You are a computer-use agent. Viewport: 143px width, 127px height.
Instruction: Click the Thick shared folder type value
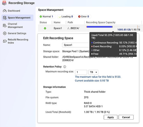coord(95,92)
